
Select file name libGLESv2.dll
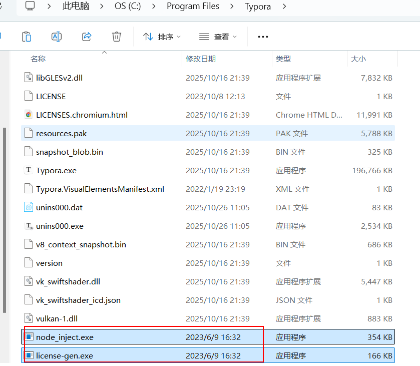pyautogui.click(x=59, y=78)
